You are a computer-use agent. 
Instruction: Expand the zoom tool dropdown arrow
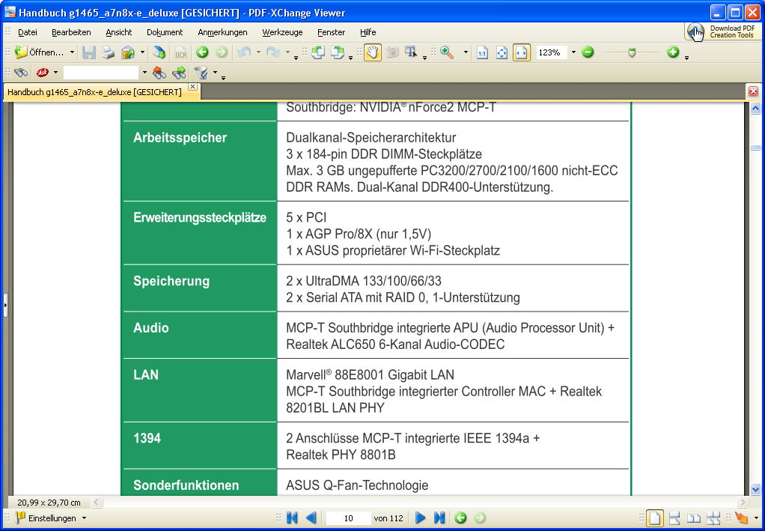(466, 52)
